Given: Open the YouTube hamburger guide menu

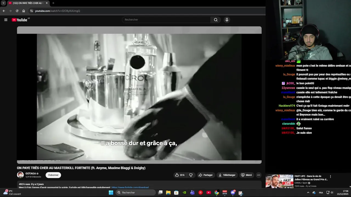Looking at the screenshot, I should pyautogui.click(x=5, y=20).
